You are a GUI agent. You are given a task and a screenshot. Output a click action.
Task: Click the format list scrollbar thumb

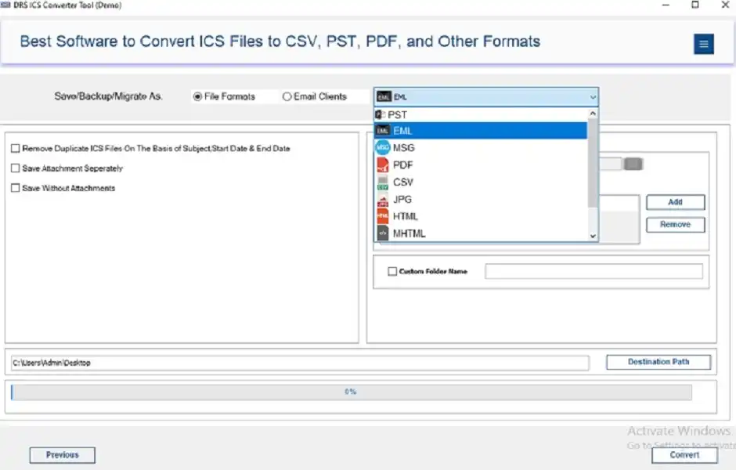tap(593, 162)
